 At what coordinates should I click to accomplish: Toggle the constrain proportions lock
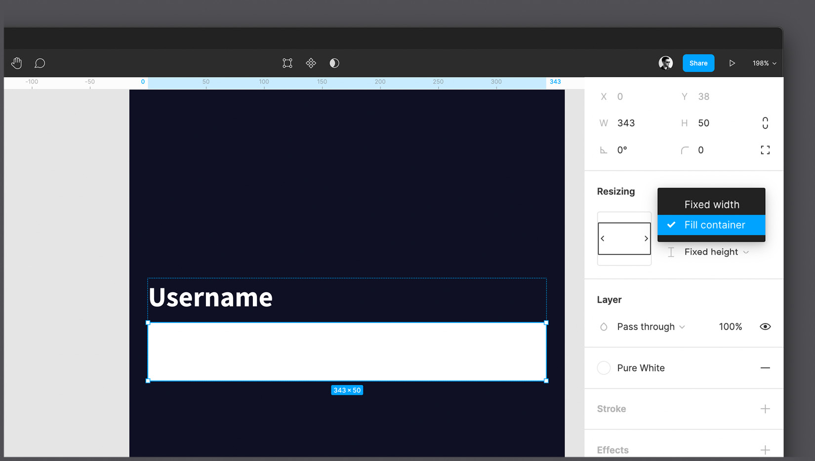click(x=765, y=123)
